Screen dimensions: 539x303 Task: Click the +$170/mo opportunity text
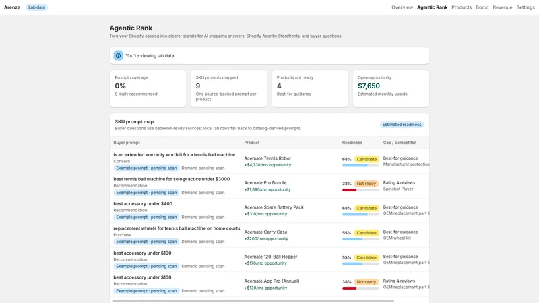(265, 263)
